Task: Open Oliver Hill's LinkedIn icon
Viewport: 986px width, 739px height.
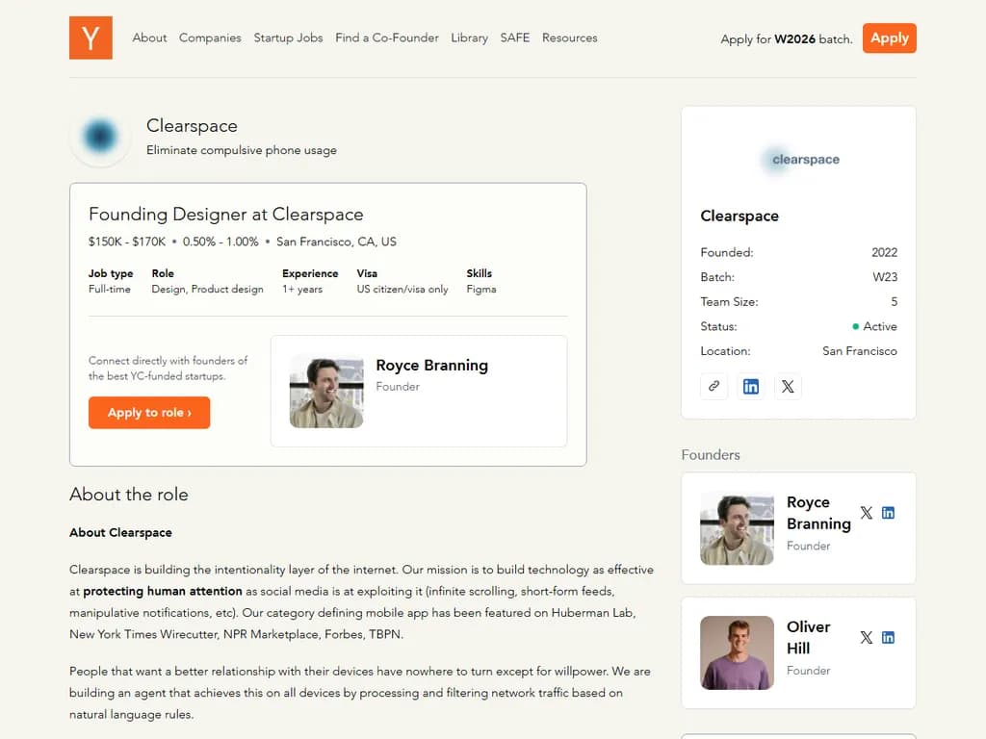Action: click(887, 637)
